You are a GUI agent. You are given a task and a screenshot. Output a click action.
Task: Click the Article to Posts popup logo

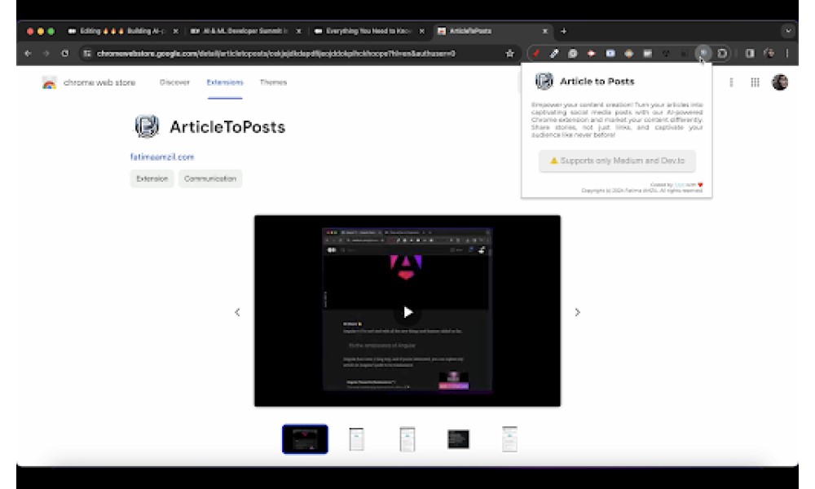tap(544, 81)
